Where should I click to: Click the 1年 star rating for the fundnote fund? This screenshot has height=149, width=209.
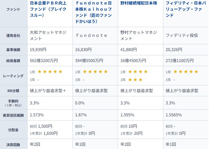[x=95, y=72]
